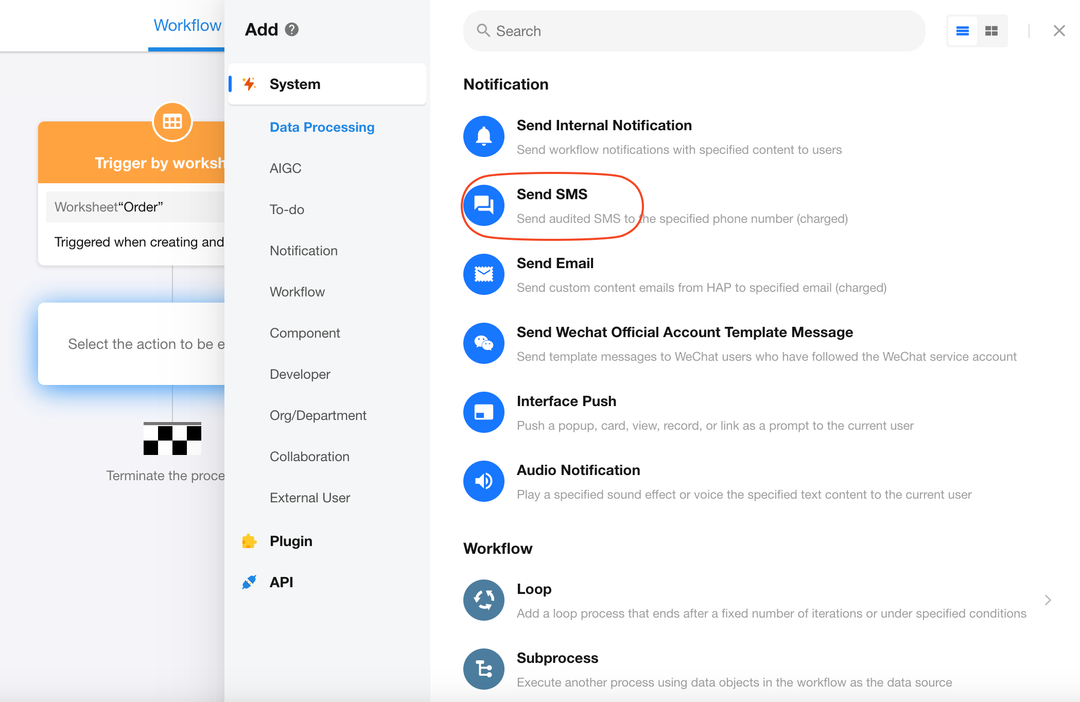
Task: Click the Loop node icon
Action: click(x=483, y=600)
